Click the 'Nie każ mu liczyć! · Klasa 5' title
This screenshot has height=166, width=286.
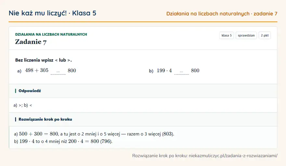[x=52, y=13]
